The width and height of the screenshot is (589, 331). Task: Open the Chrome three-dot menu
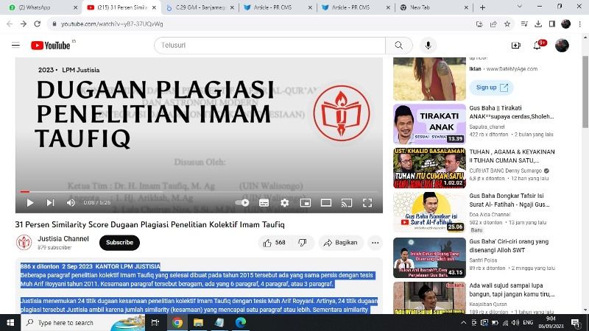tap(580, 24)
